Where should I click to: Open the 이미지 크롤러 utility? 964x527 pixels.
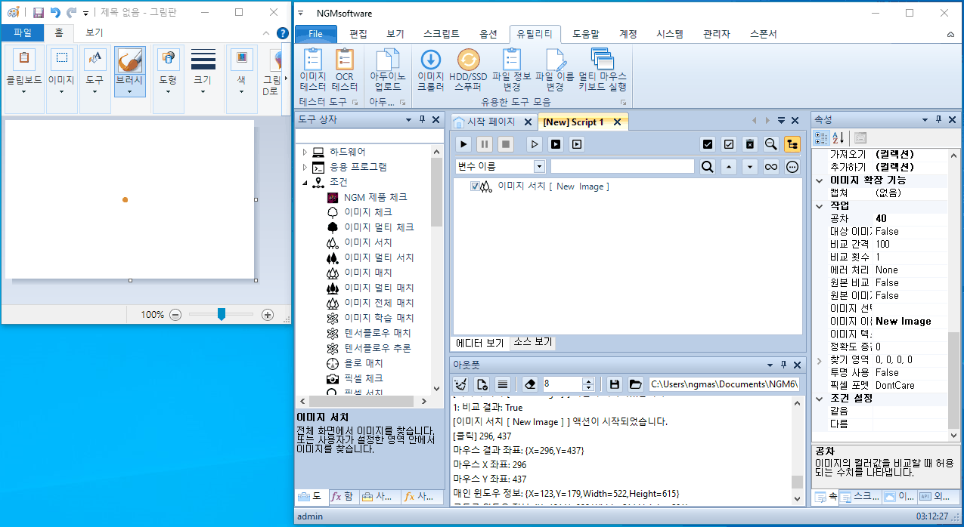(x=431, y=69)
